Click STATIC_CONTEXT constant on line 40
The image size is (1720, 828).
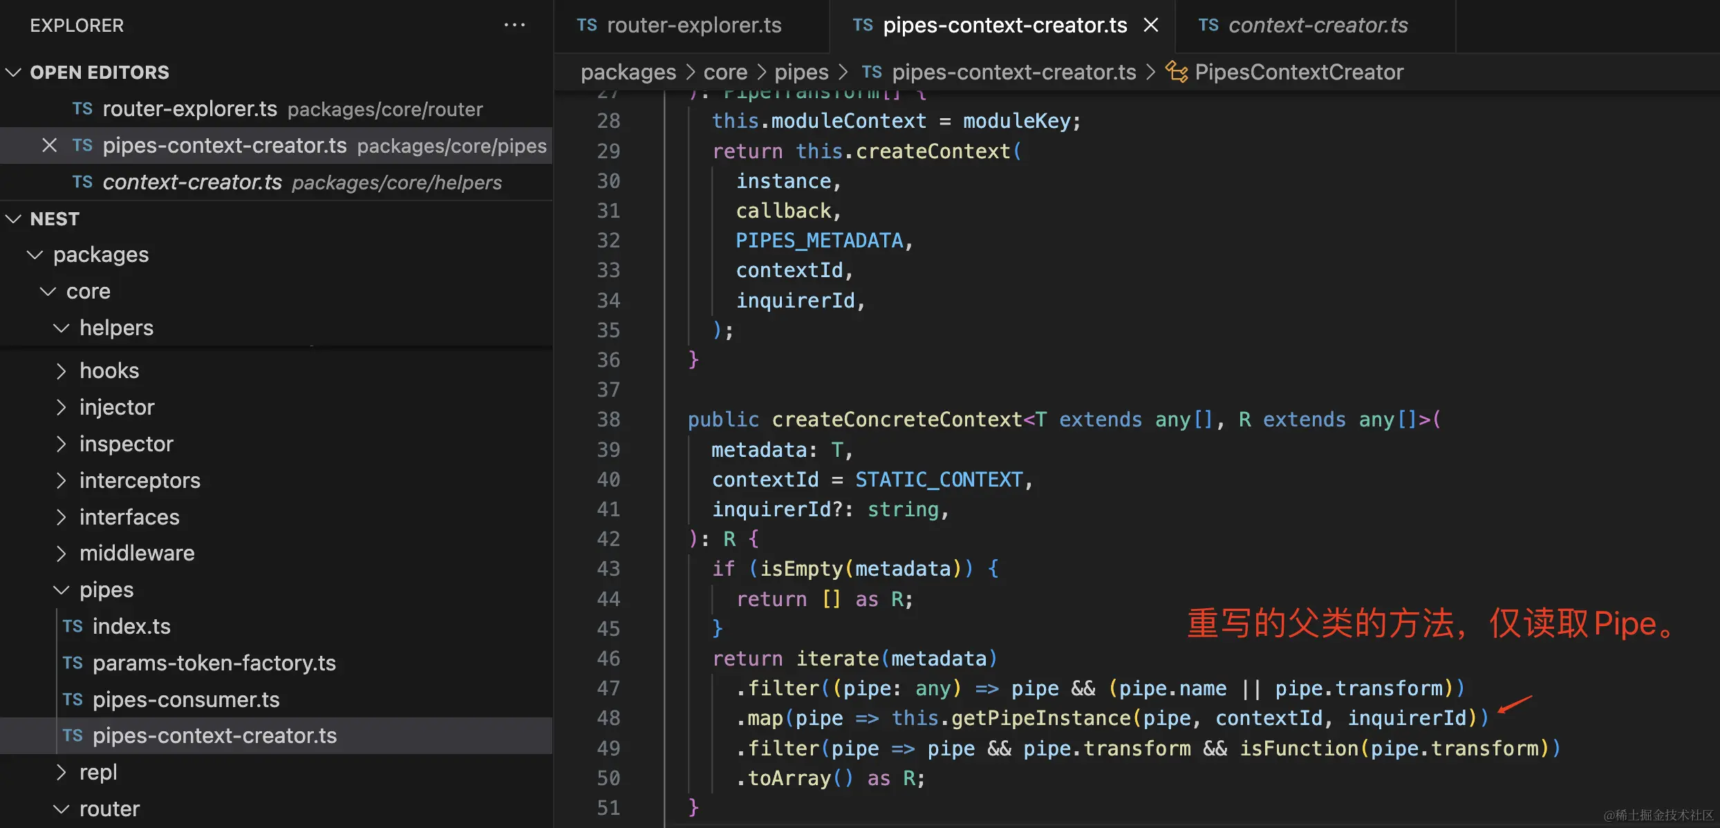[x=939, y=480]
